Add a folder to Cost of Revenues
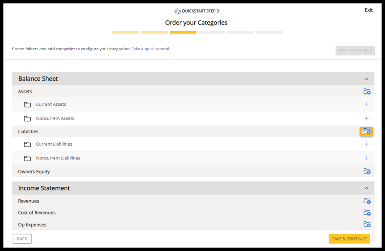 pos(367,213)
